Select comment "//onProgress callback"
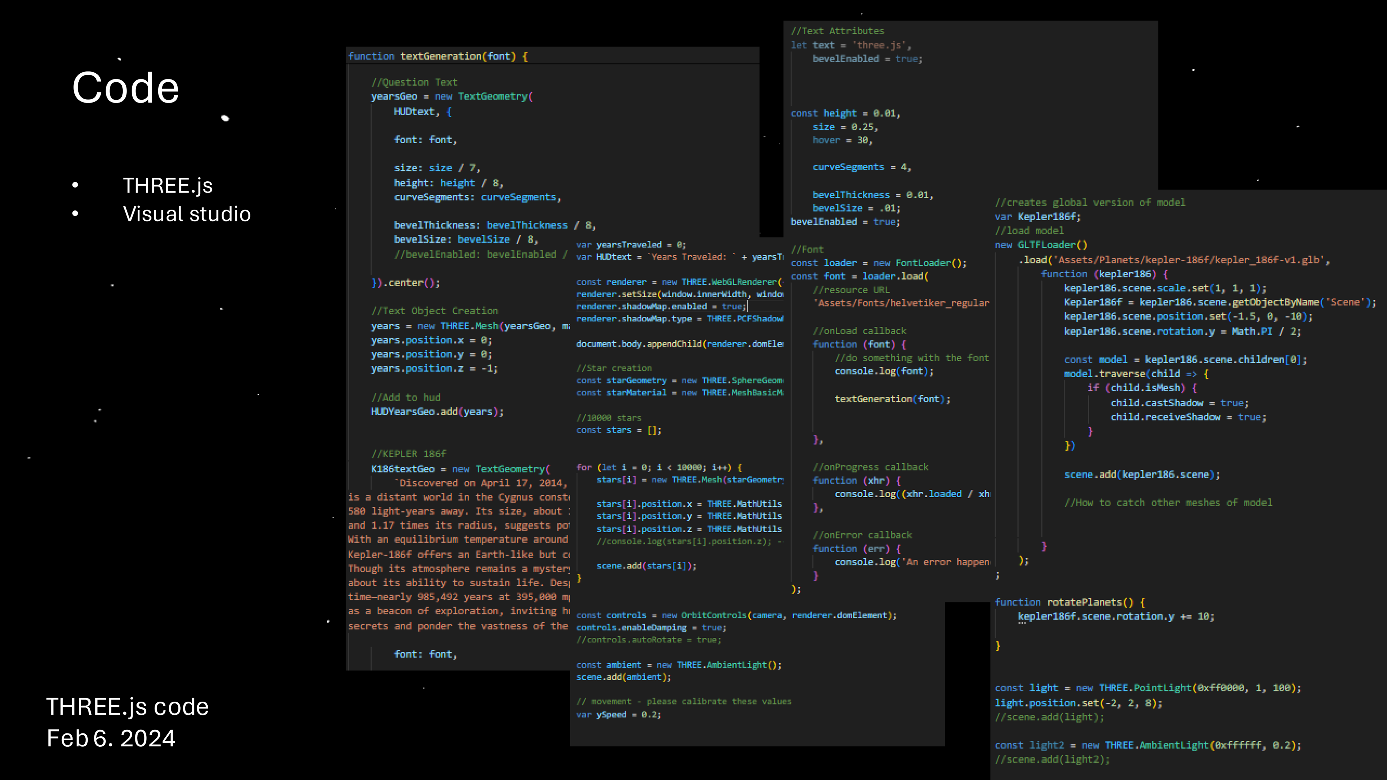 870,467
